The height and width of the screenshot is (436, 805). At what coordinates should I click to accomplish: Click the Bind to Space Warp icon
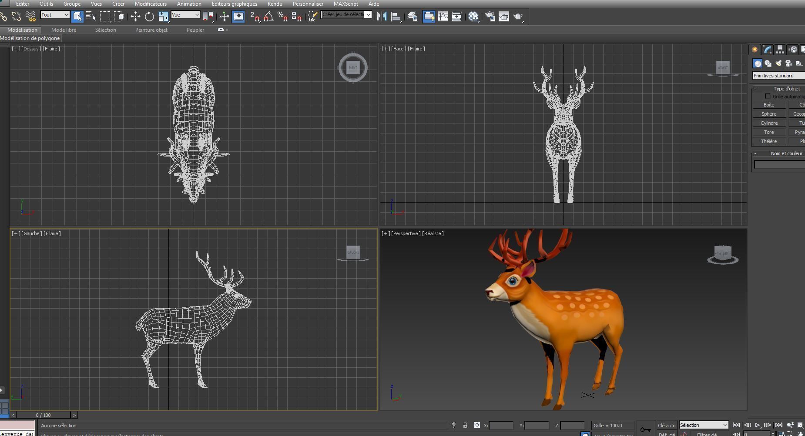click(x=30, y=17)
